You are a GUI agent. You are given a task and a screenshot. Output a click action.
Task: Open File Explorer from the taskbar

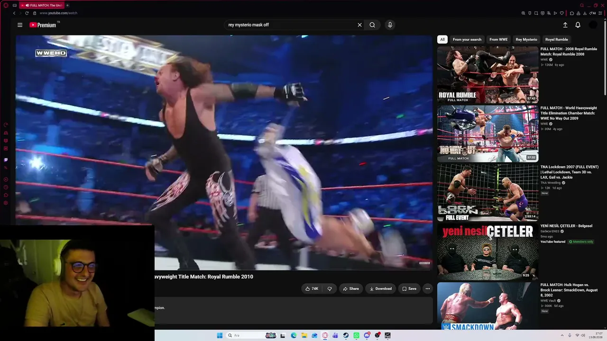(304, 335)
